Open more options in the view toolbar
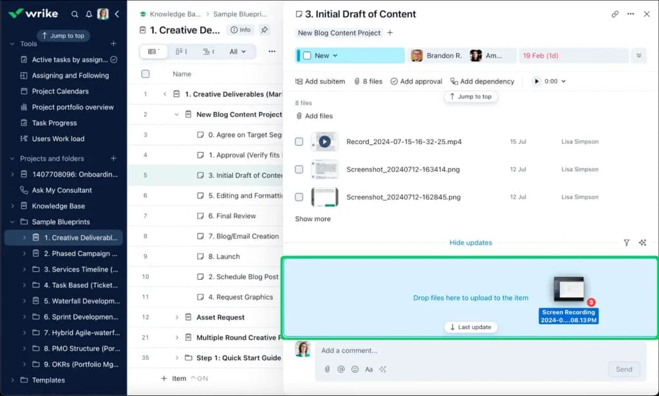This screenshot has height=396, width=659. [x=272, y=51]
